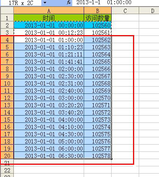Click cell with value 102570

97,98
